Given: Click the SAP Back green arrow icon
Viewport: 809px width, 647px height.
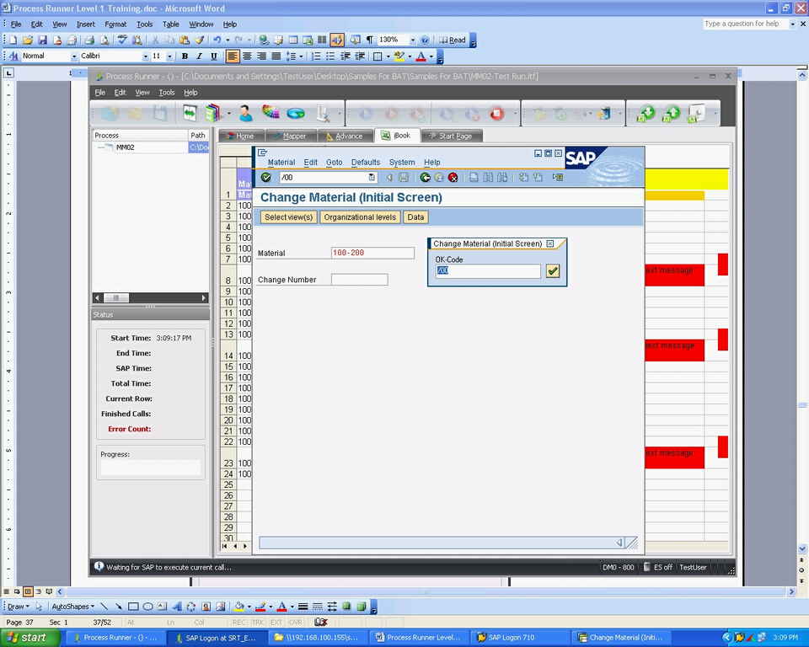Looking at the screenshot, I should point(426,178).
